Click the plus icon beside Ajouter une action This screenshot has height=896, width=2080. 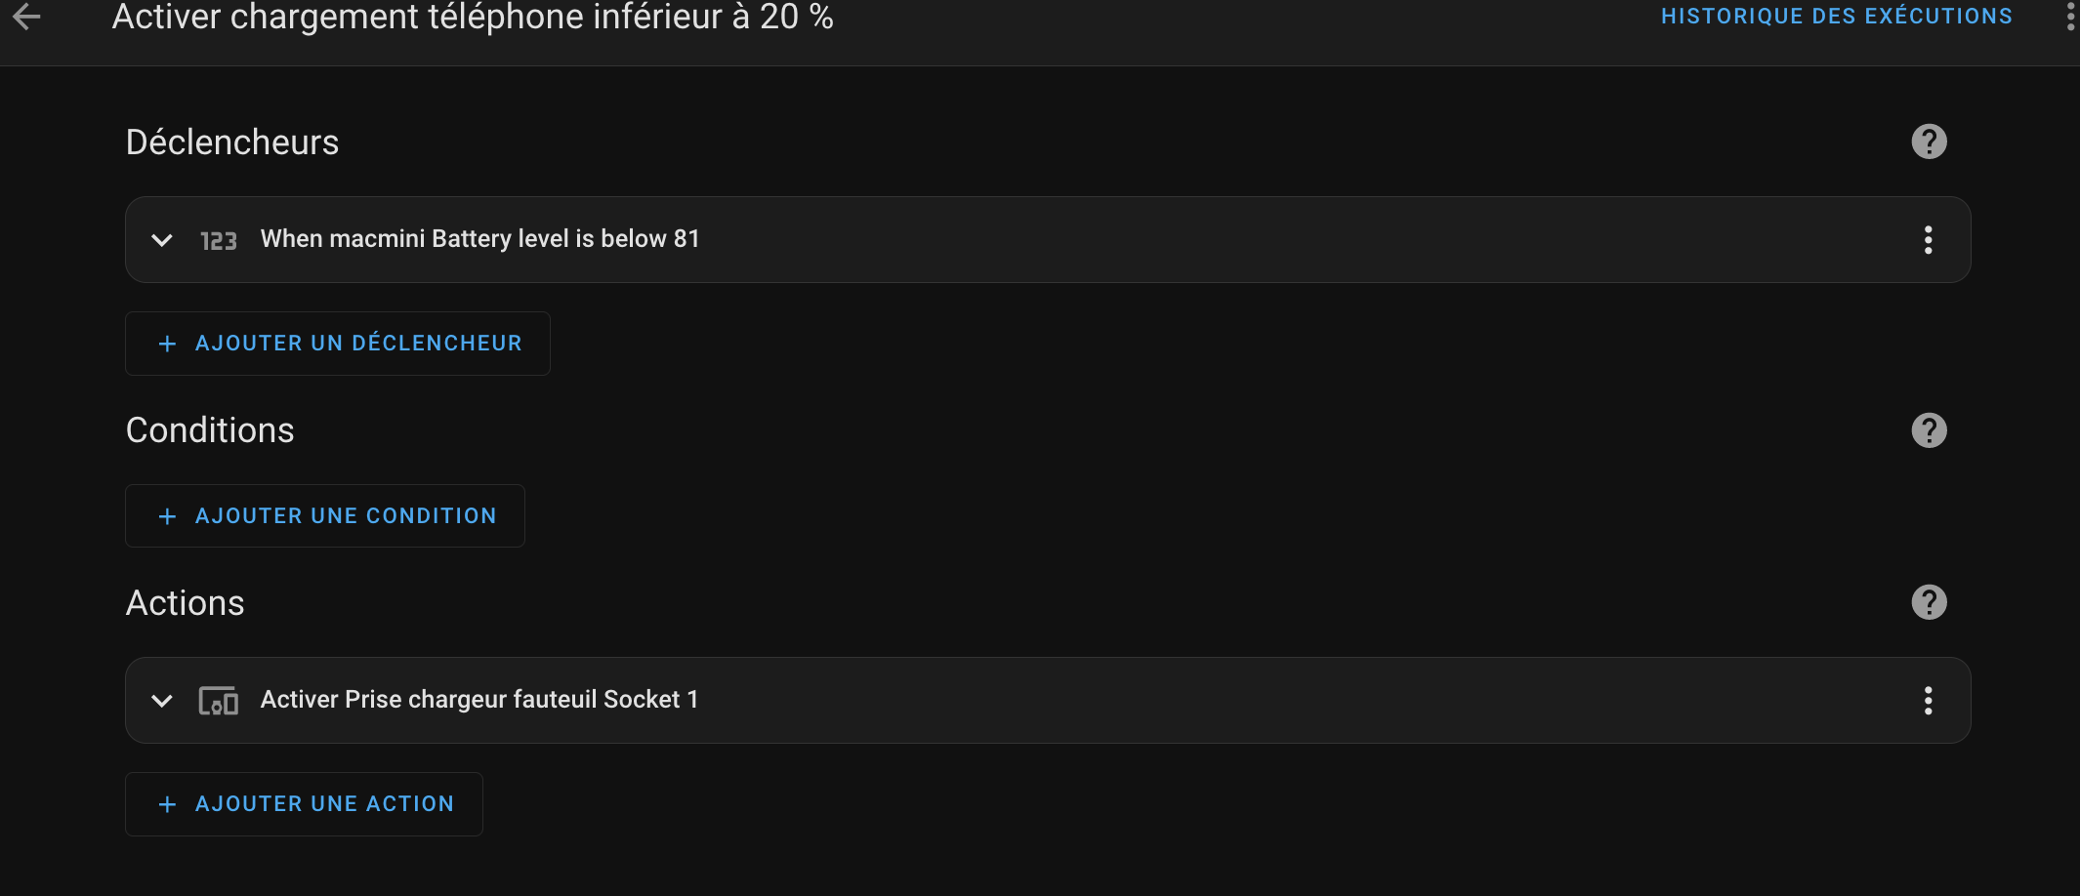(167, 804)
